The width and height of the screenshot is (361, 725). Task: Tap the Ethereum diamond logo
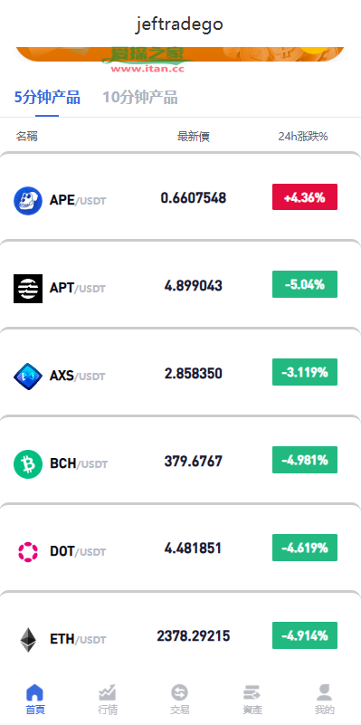click(x=28, y=640)
